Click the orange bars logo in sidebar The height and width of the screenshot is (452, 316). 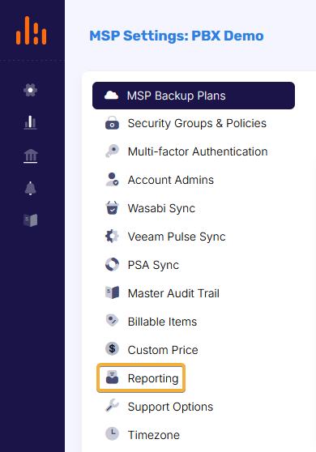(31, 31)
